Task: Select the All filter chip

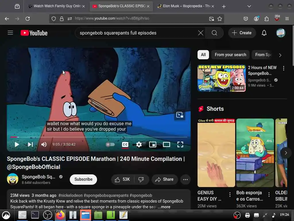Action: point(203,55)
